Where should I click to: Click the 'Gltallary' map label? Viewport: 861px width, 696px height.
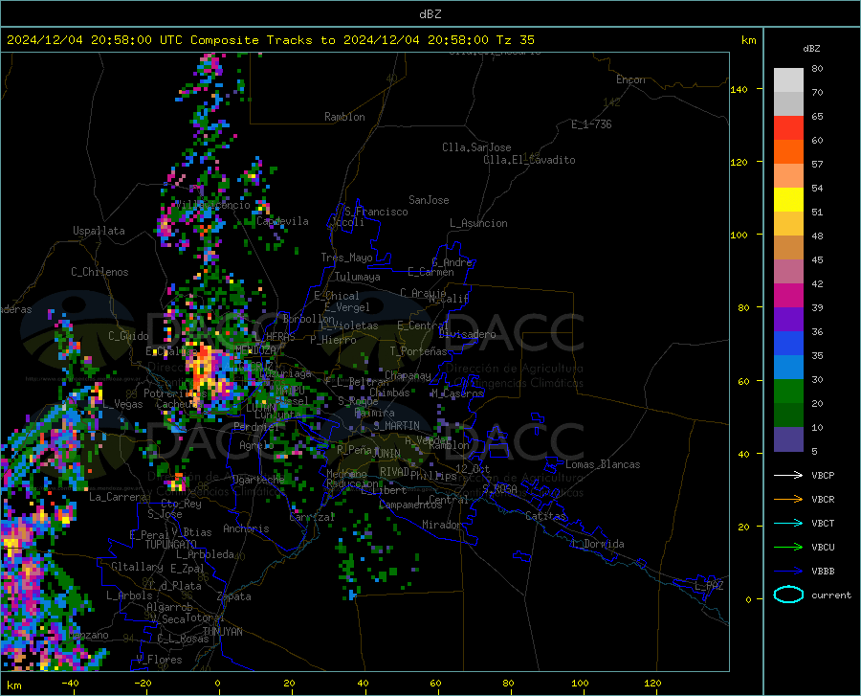[x=137, y=567]
